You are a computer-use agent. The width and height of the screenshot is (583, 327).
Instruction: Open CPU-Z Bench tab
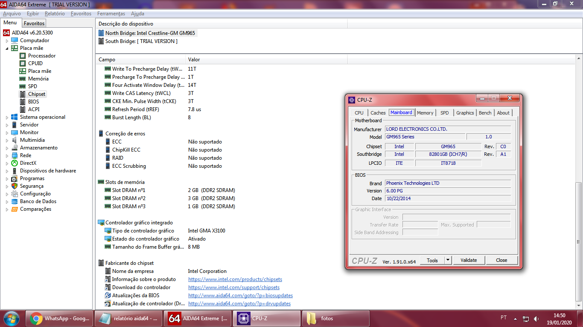point(485,113)
